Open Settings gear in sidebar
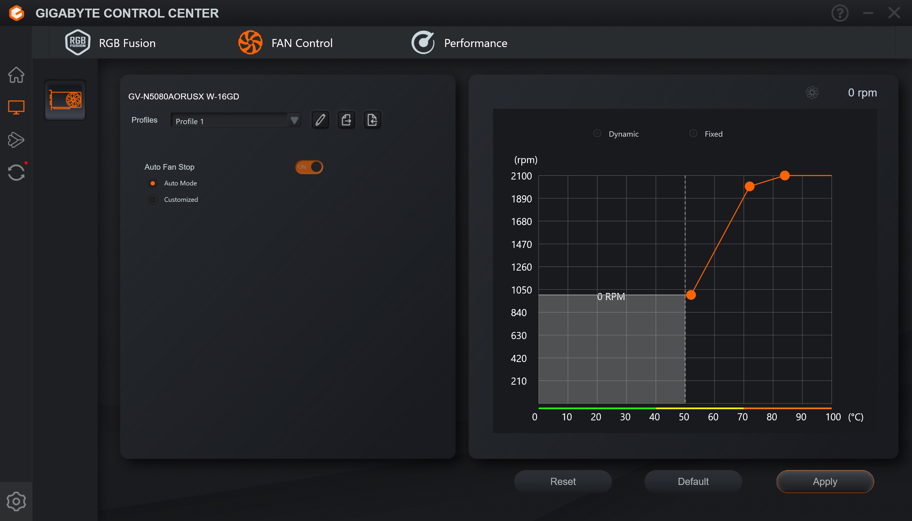The image size is (912, 521). [x=16, y=501]
